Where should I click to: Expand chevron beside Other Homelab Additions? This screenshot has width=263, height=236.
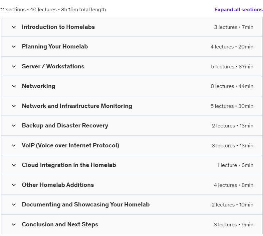point(14,185)
